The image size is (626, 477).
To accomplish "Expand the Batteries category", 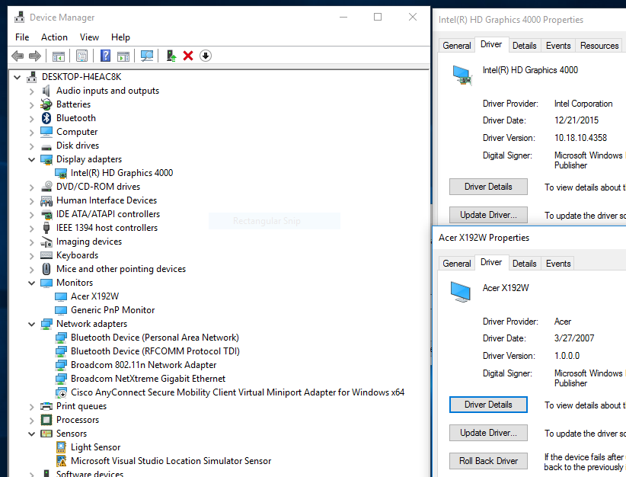I will pos(31,104).
